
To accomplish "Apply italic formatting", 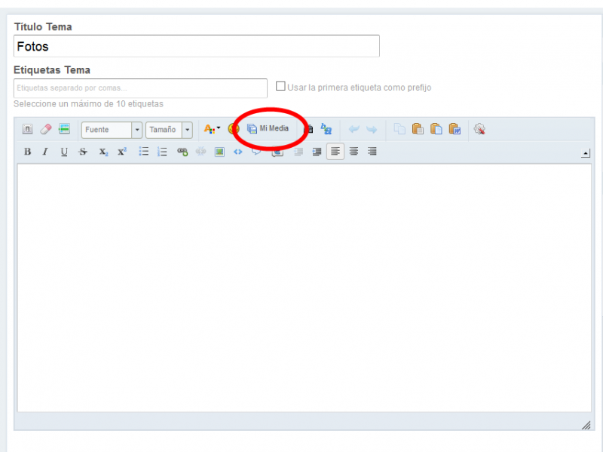I will click(45, 152).
